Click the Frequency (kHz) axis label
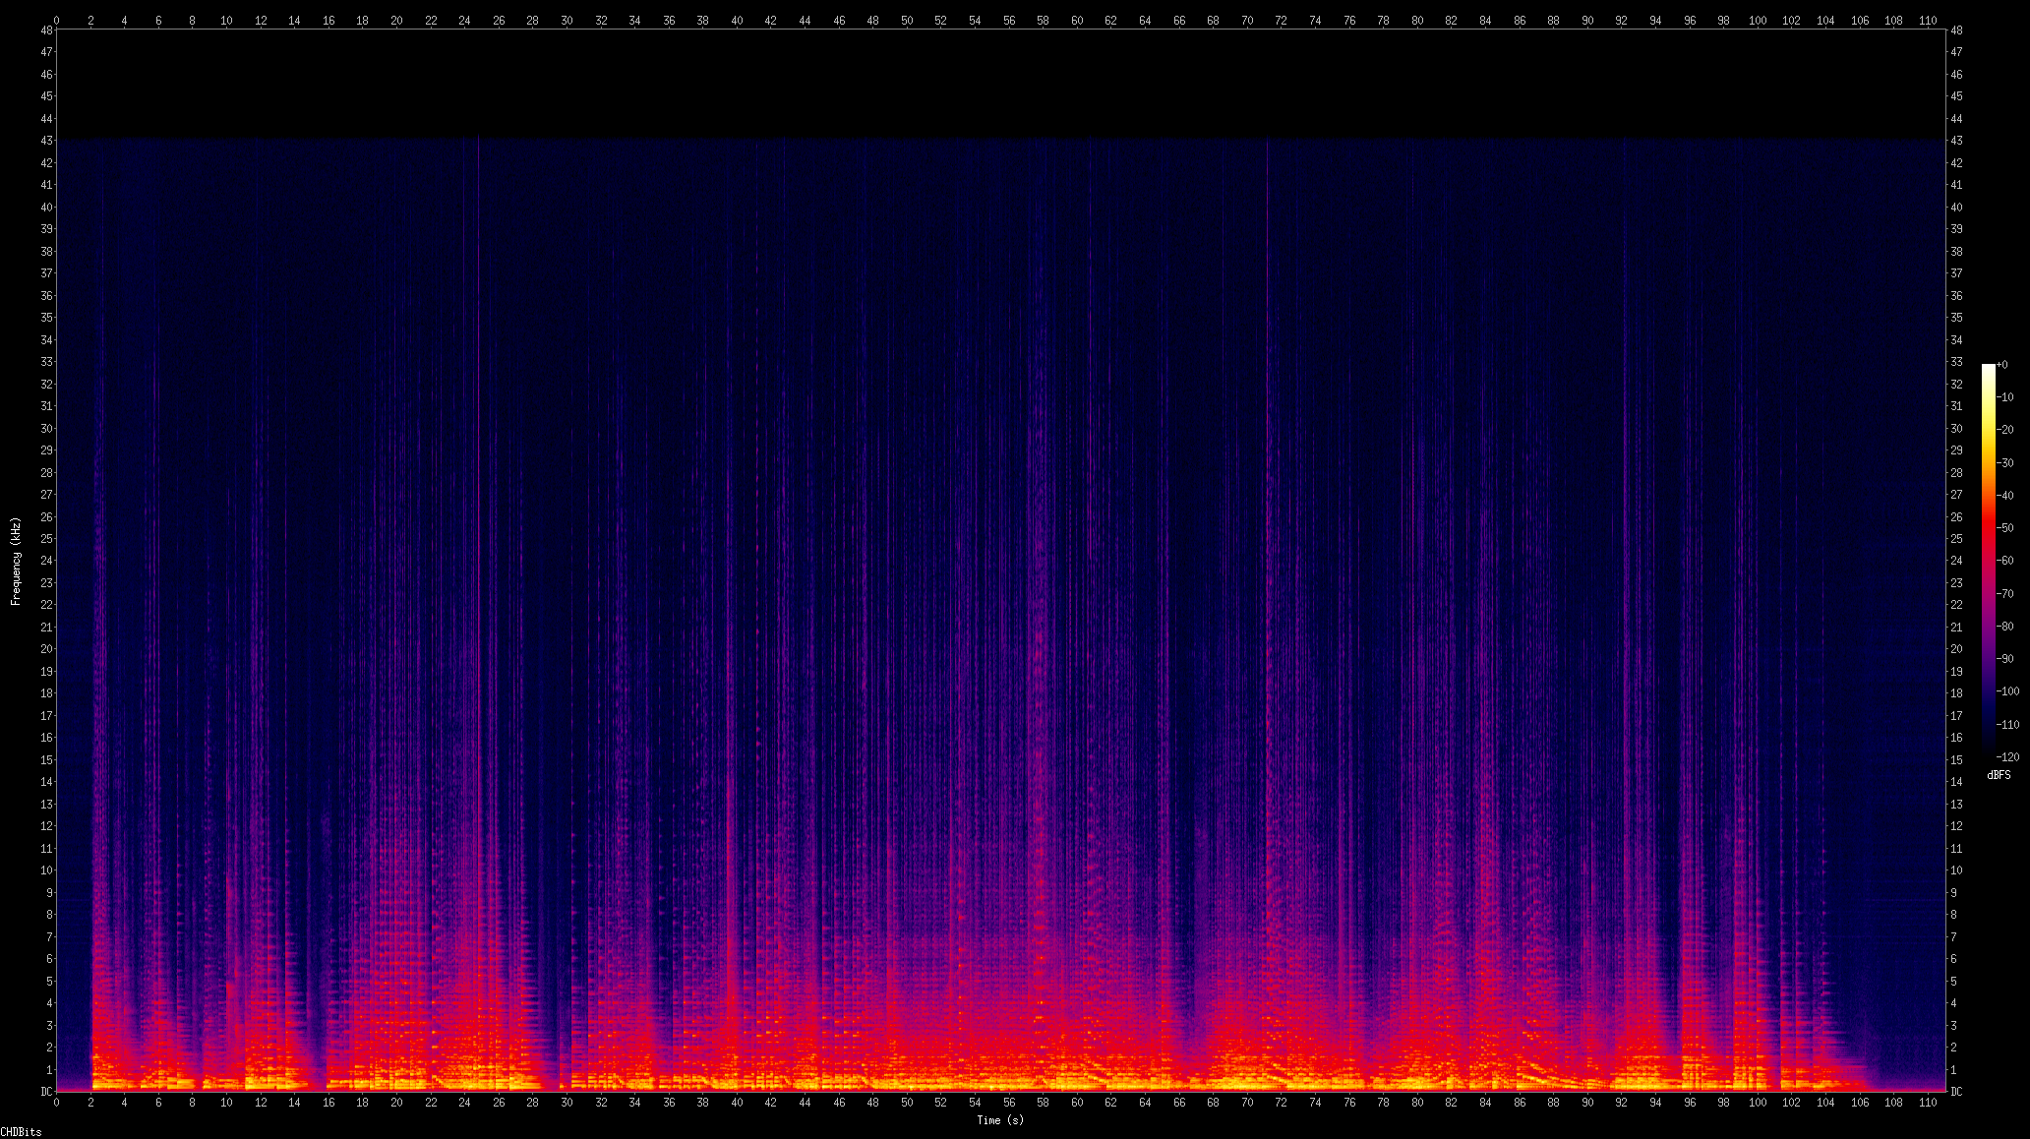Viewport: 2030px width, 1139px height. pyautogui.click(x=16, y=561)
